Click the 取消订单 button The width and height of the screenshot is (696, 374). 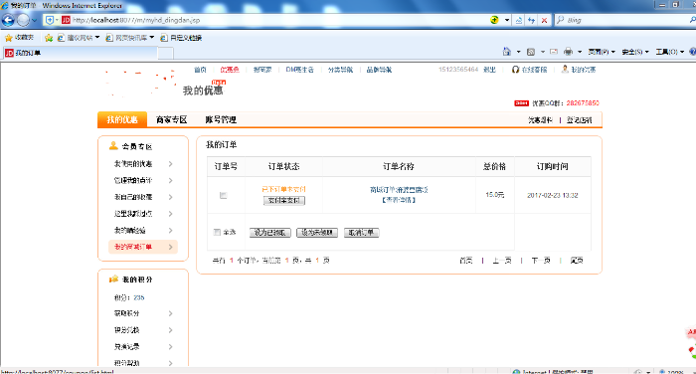[361, 233]
